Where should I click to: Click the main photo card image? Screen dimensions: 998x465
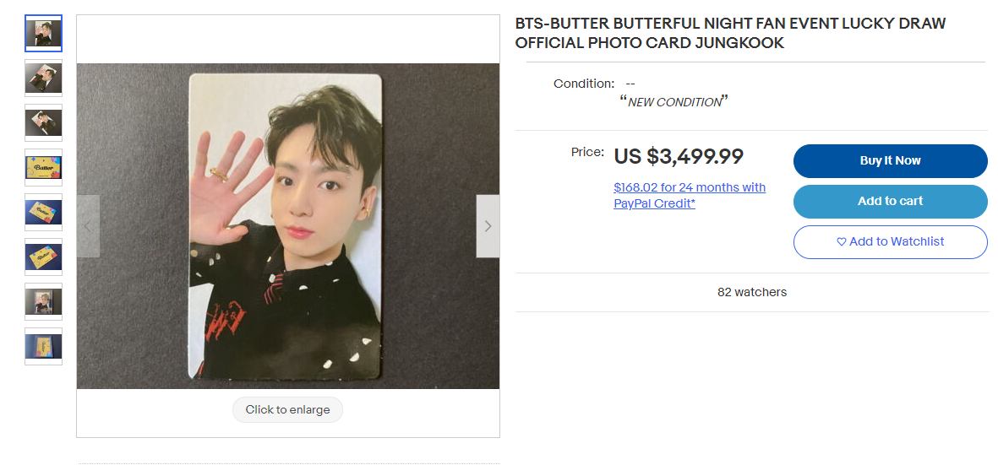287,226
